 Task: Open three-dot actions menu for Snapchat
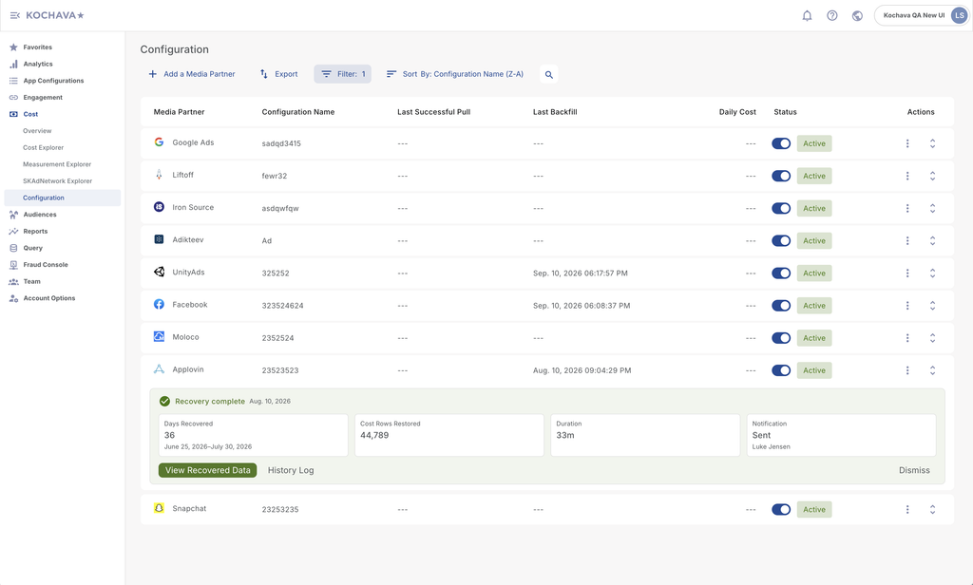click(907, 509)
